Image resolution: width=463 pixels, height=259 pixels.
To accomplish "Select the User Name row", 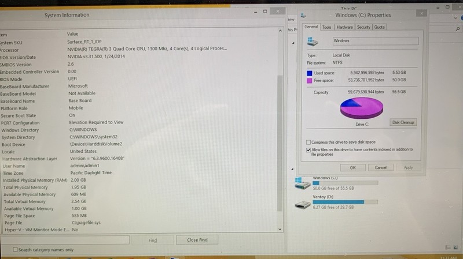I will click(139, 166).
